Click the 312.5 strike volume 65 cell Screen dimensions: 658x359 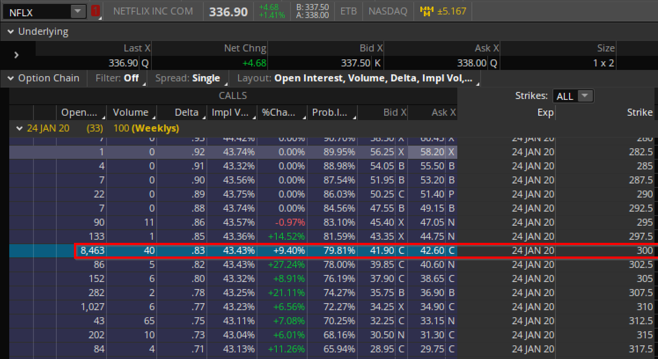(x=149, y=321)
